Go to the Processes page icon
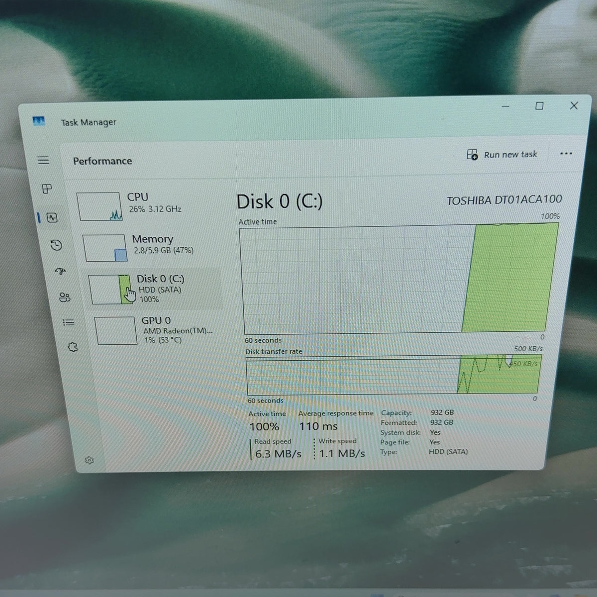597x597 pixels. (47, 189)
